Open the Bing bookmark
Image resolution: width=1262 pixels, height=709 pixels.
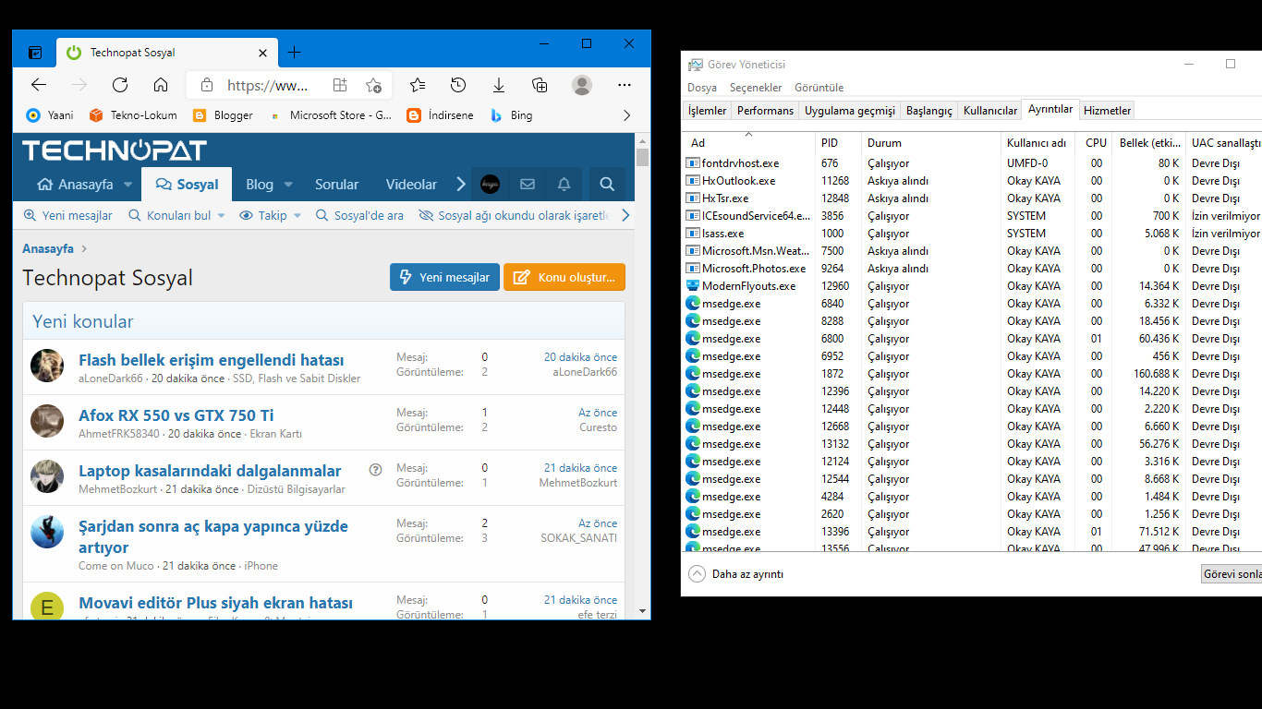[511, 115]
